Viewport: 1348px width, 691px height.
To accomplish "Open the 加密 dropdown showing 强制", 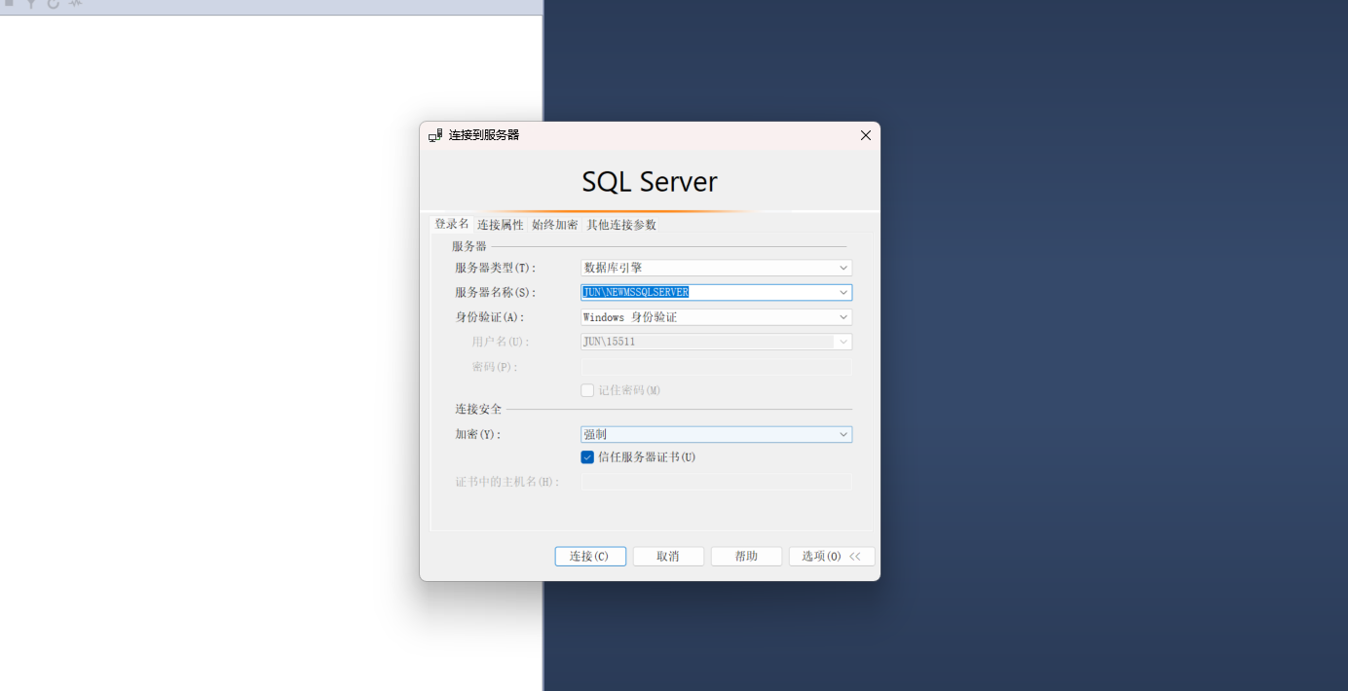I will point(717,435).
